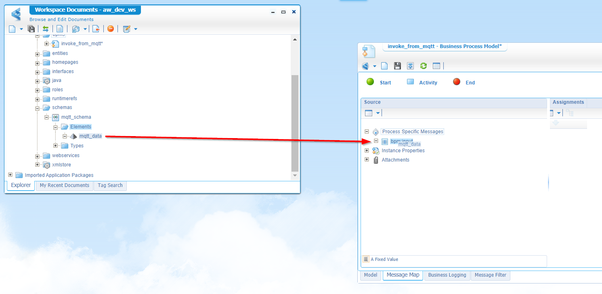Expand Imported Application Packages
Screen dimensions: 602x294
tap(10, 174)
